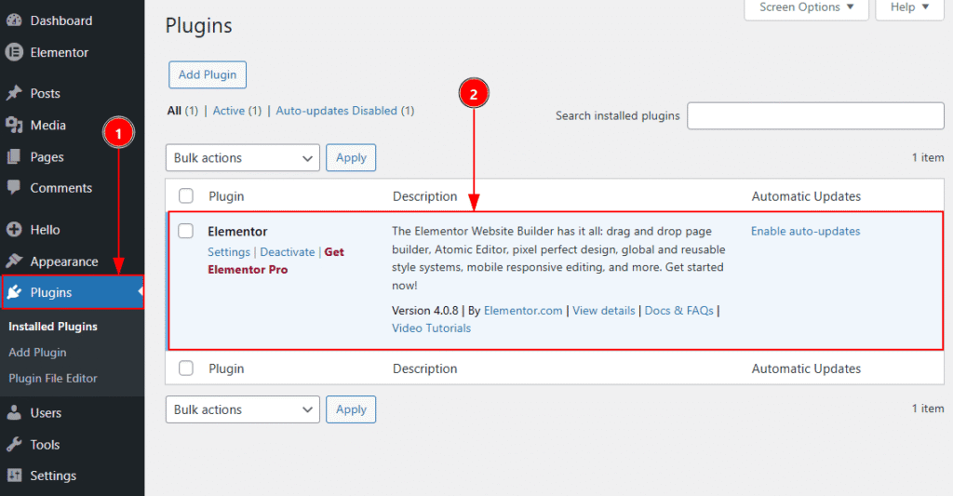Viewport: 953px width, 496px height.
Task: Sort by Plugin column header
Action: click(226, 196)
